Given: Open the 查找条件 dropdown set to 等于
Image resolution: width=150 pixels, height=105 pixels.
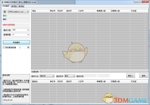Looking at the screenshot, I should pos(70,76).
